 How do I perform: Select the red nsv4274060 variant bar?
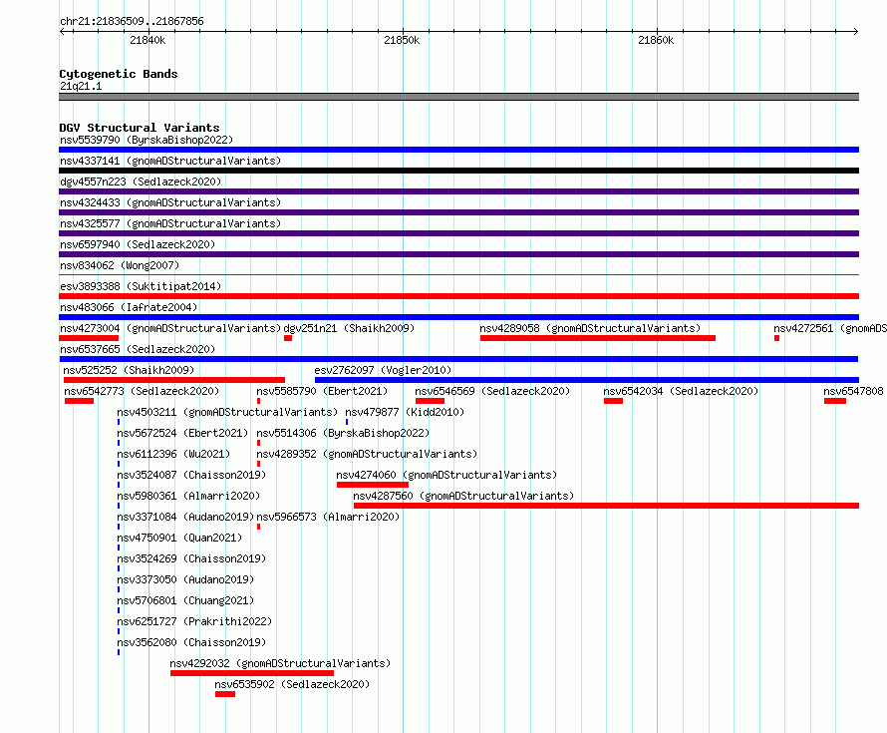372,485
